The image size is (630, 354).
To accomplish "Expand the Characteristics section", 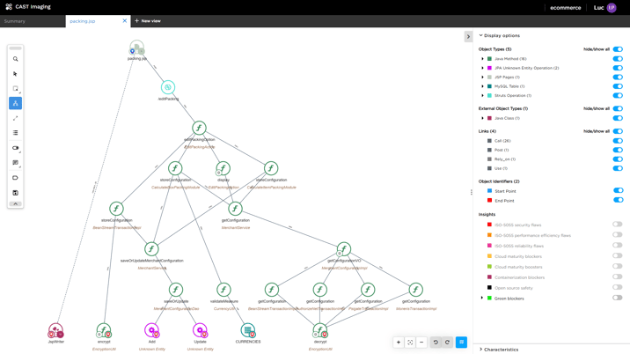I will point(481,350).
